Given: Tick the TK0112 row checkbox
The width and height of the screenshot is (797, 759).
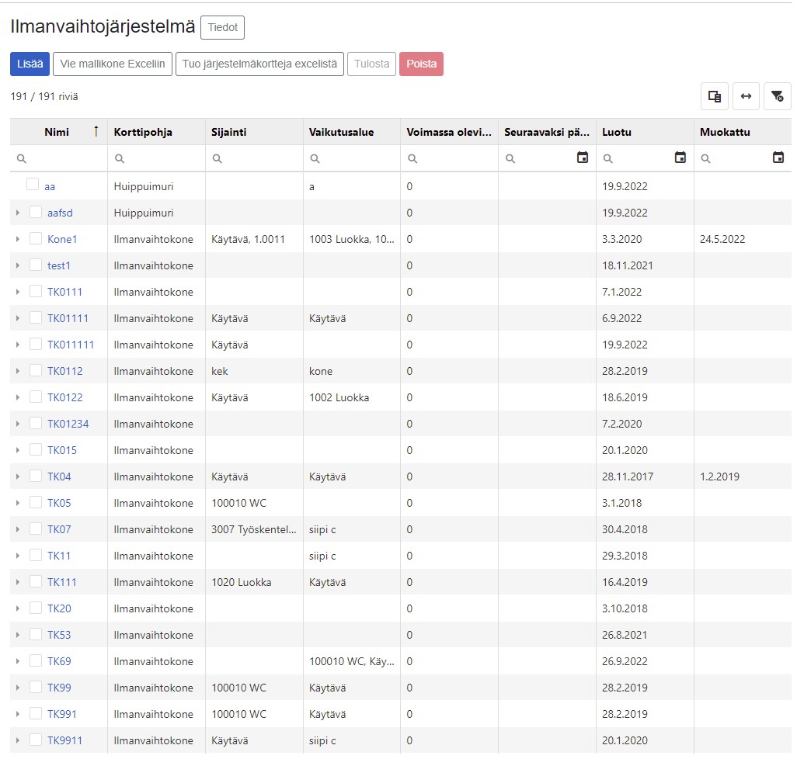Looking at the screenshot, I should click(36, 370).
